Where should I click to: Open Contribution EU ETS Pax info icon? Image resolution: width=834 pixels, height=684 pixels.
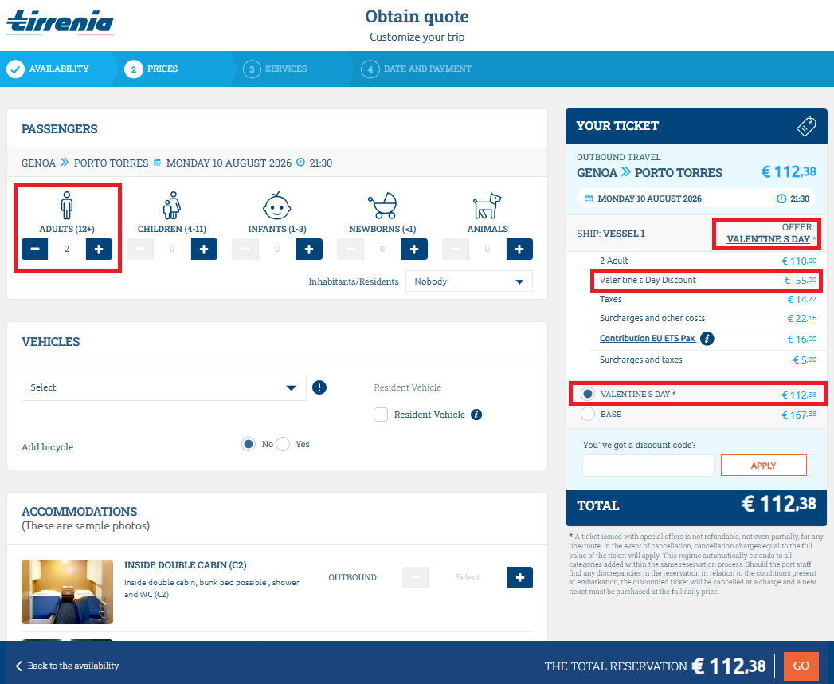coord(707,339)
